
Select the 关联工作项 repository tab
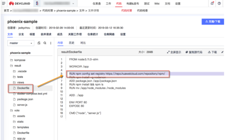pyautogui.click(x=75, y=34)
